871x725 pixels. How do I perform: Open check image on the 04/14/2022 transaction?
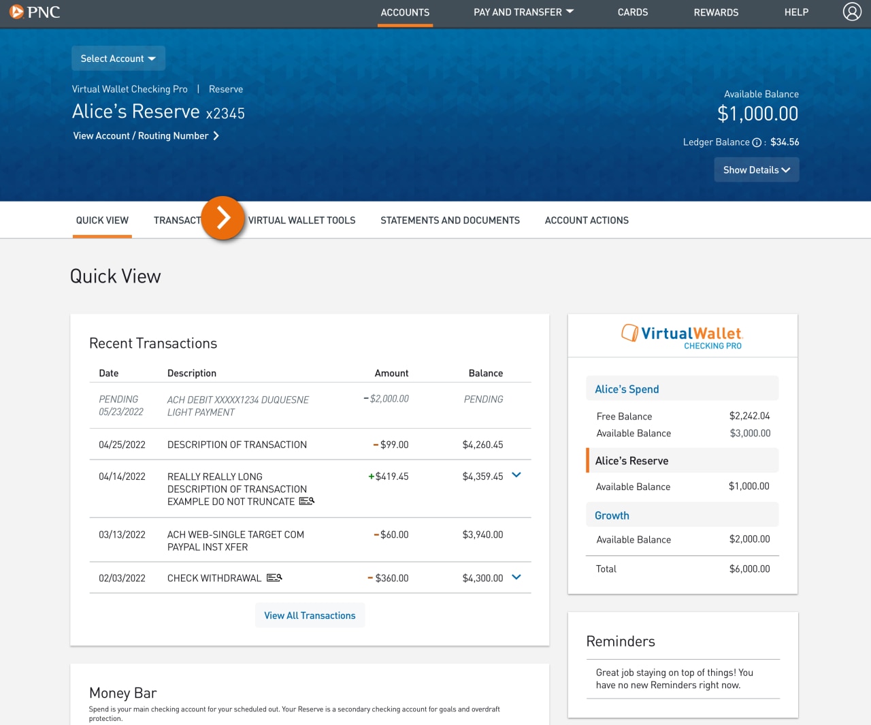[x=306, y=500]
